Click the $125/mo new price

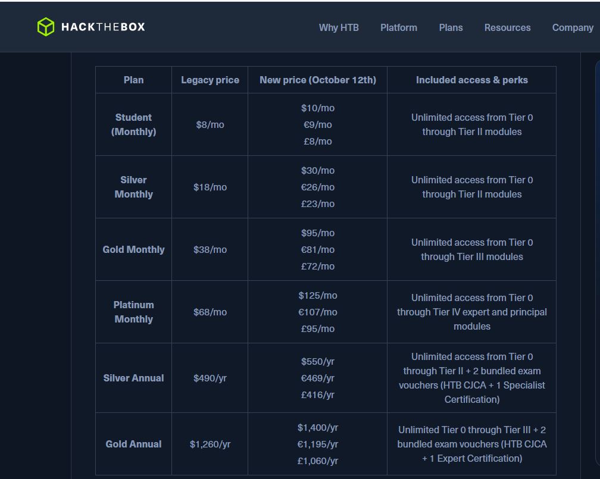click(318, 295)
